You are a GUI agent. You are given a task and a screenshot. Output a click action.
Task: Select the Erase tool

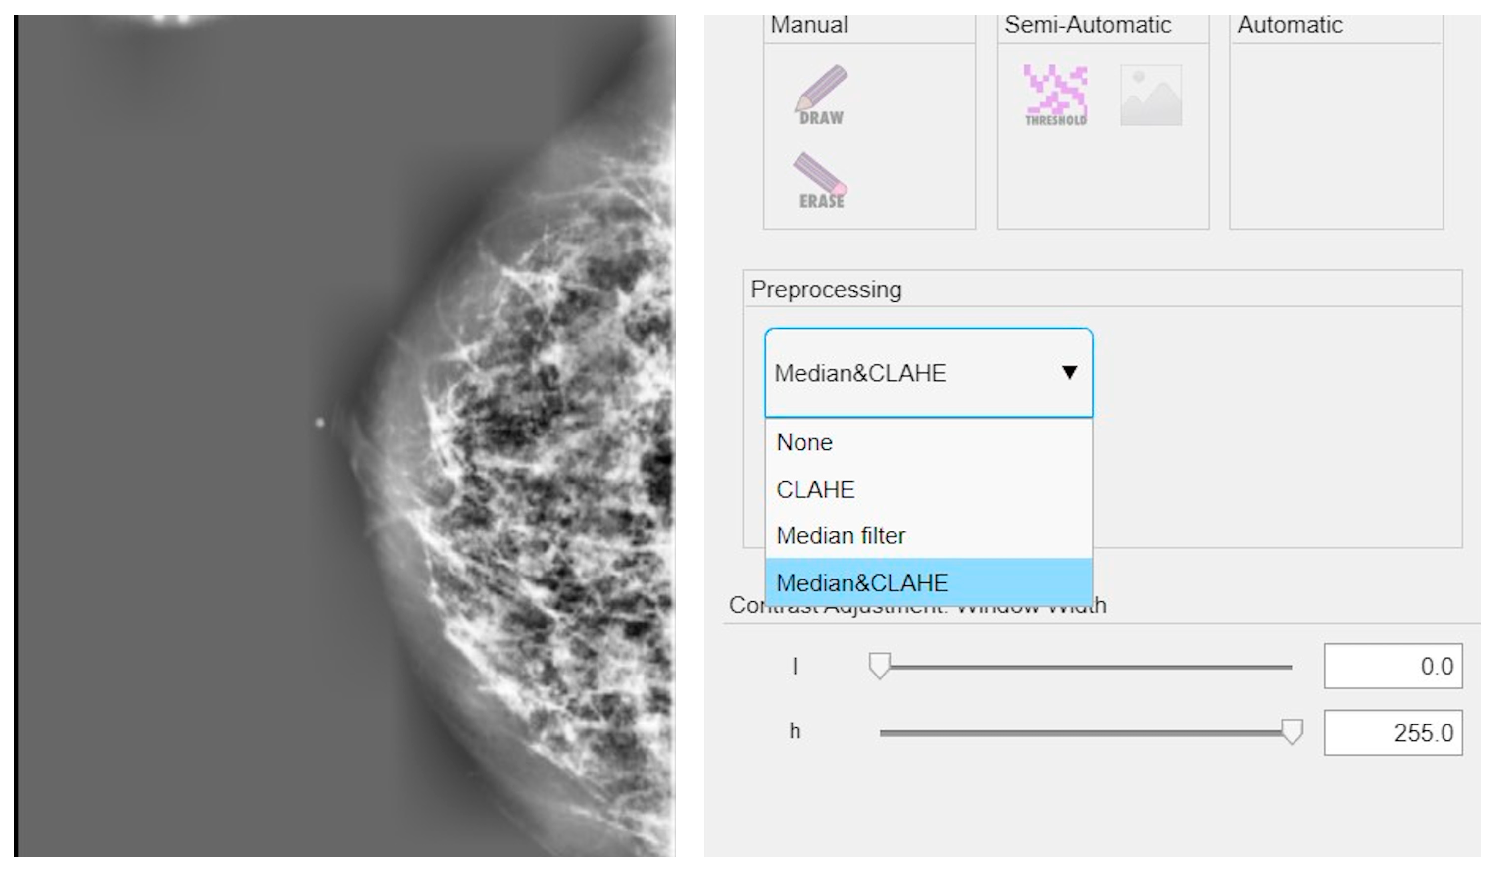pyautogui.click(x=821, y=180)
